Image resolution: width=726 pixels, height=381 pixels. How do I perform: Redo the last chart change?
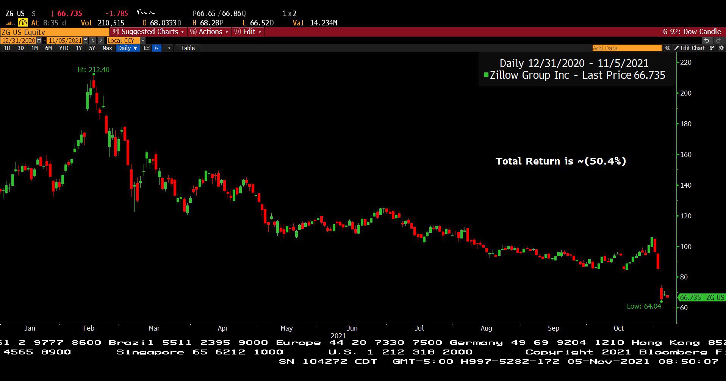[718, 41]
